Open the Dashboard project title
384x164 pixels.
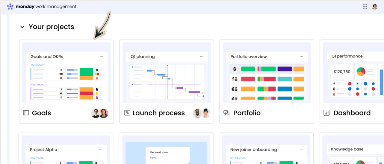pos(352,113)
